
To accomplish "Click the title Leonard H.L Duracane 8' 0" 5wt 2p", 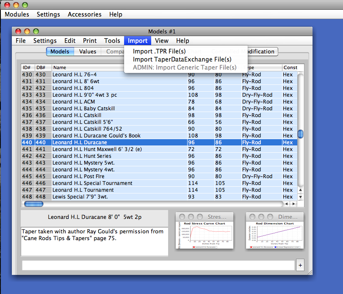I will [95, 217].
